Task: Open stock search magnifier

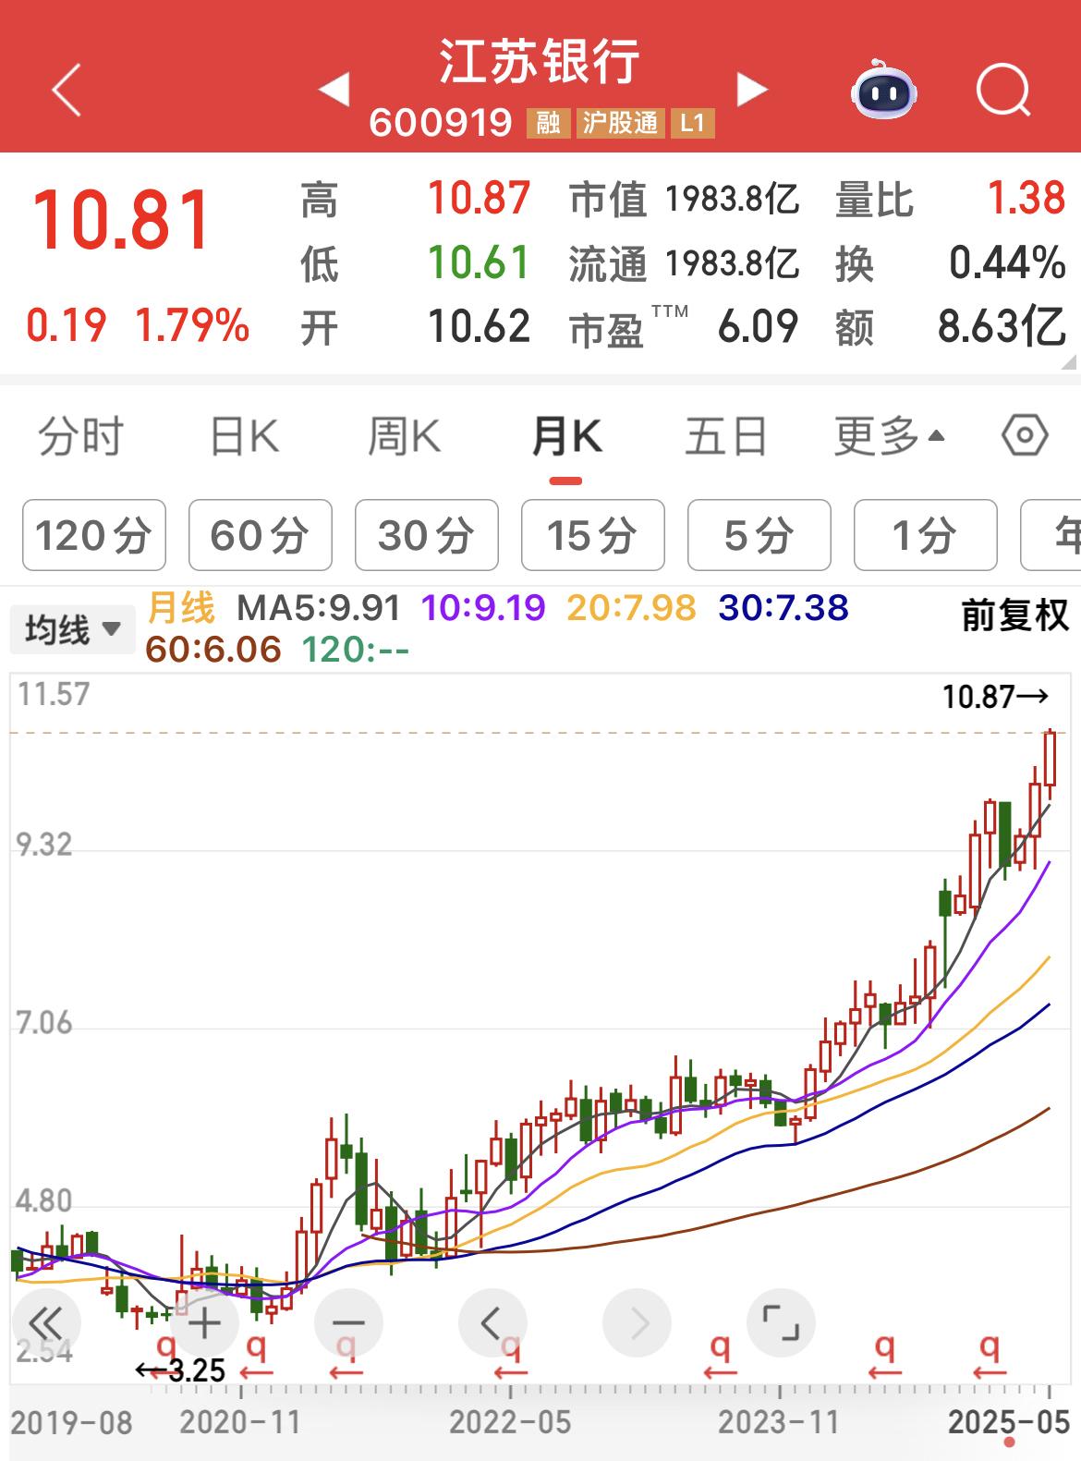Action: [1003, 90]
